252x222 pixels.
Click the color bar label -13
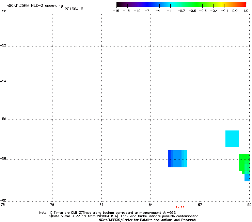click(x=126, y=11)
